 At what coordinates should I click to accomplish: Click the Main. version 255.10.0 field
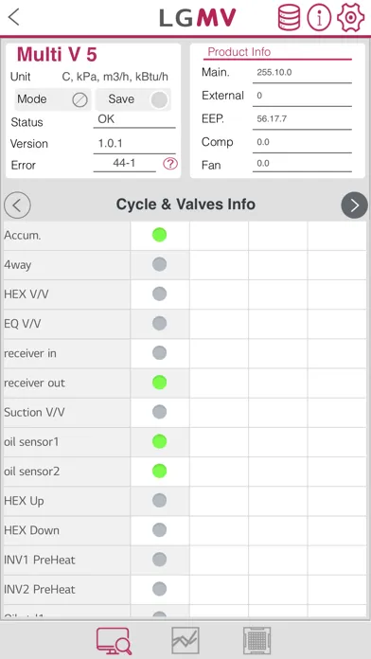coord(302,73)
